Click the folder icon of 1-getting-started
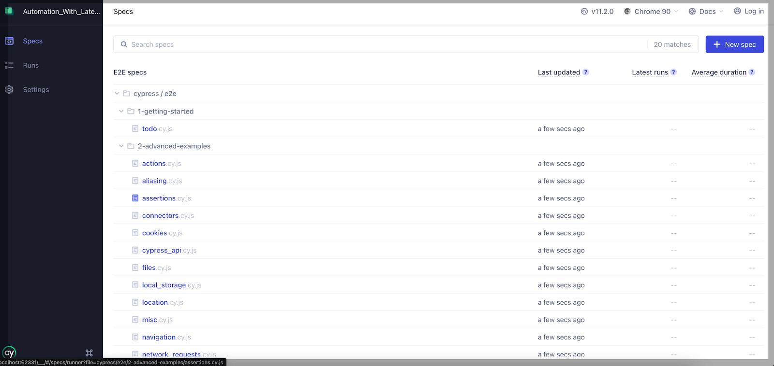Screen dimensions: 774x366 click(131, 111)
